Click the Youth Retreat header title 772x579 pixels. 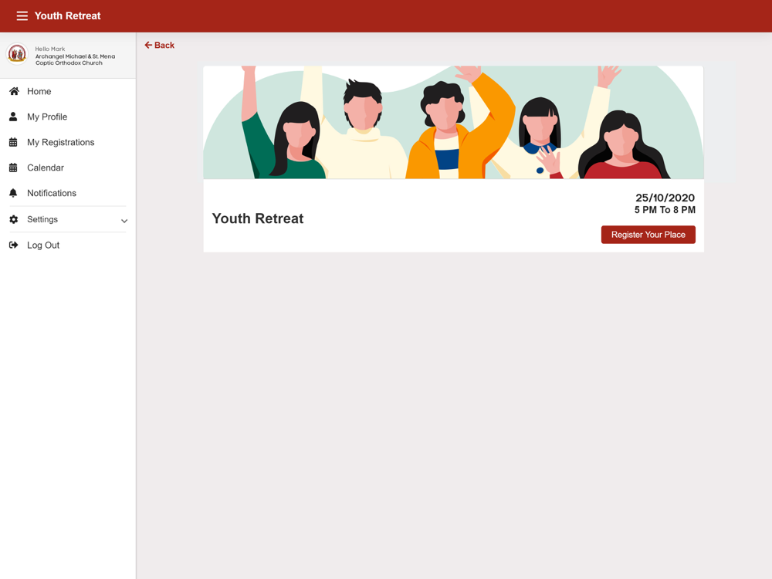[67, 15]
